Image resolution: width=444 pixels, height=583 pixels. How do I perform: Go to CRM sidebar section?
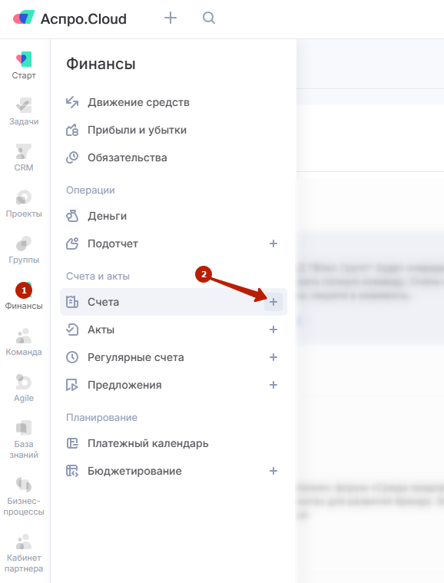point(24,157)
